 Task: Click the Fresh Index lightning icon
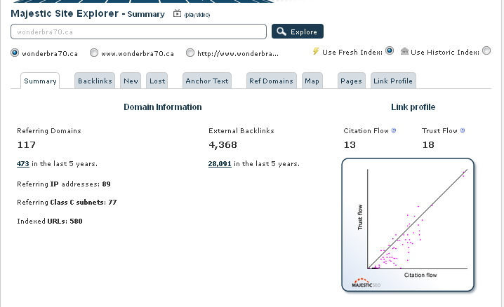[x=316, y=51]
